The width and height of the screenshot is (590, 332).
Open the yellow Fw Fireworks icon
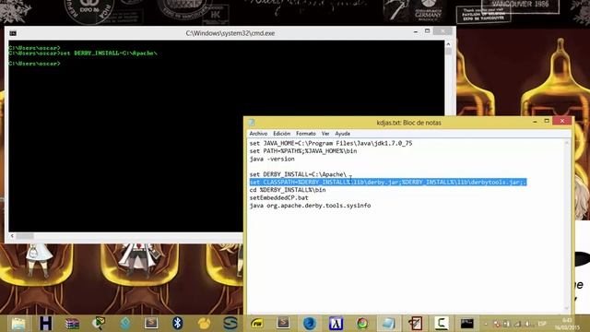point(257,324)
